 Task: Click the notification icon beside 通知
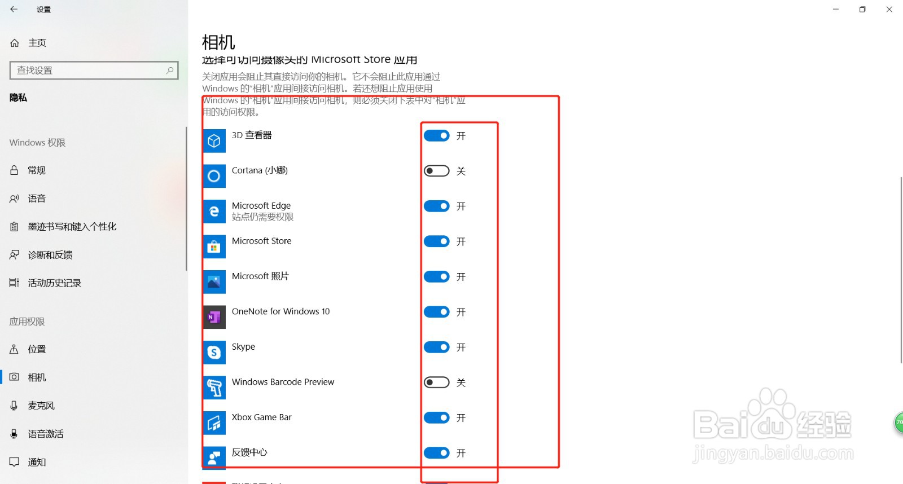(14, 462)
